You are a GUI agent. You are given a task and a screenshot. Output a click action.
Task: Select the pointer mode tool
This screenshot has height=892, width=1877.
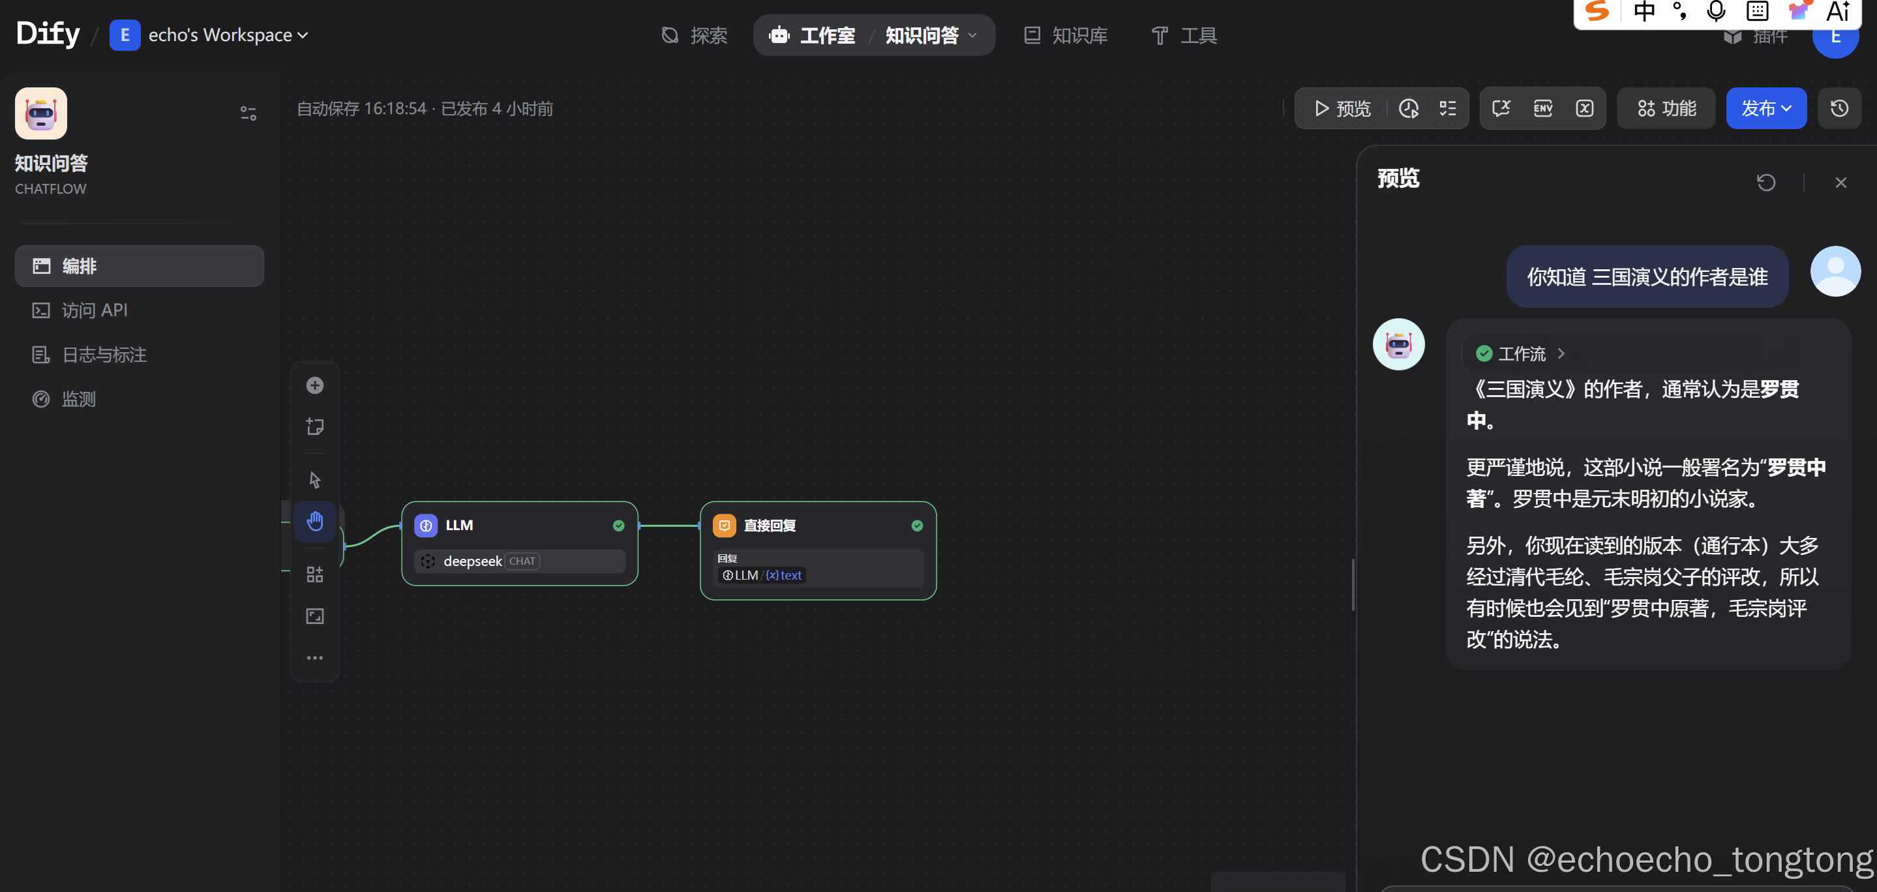315,481
